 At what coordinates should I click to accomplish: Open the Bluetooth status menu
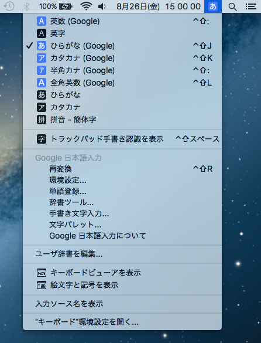[x=26, y=6]
